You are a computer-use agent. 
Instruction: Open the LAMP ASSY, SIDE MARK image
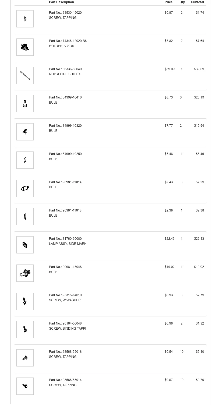[25, 245]
